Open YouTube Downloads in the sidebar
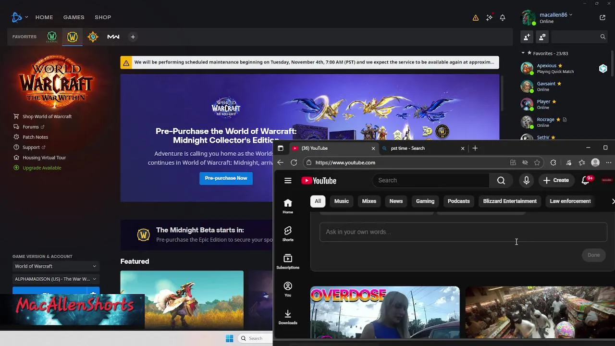The width and height of the screenshot is (615, 346). click(288, 317)
